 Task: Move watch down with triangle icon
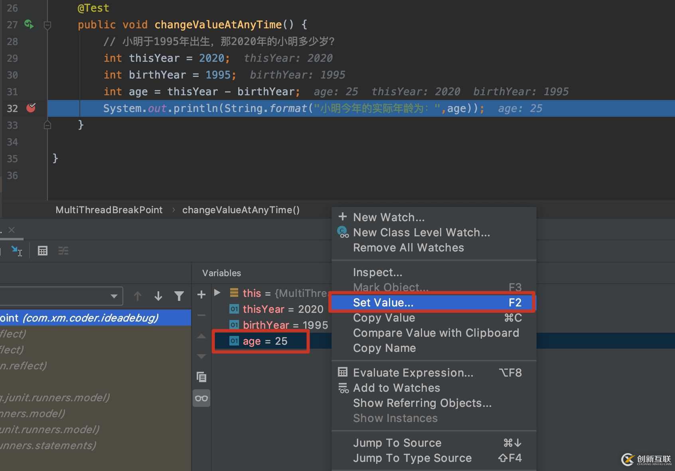[201, 356]
